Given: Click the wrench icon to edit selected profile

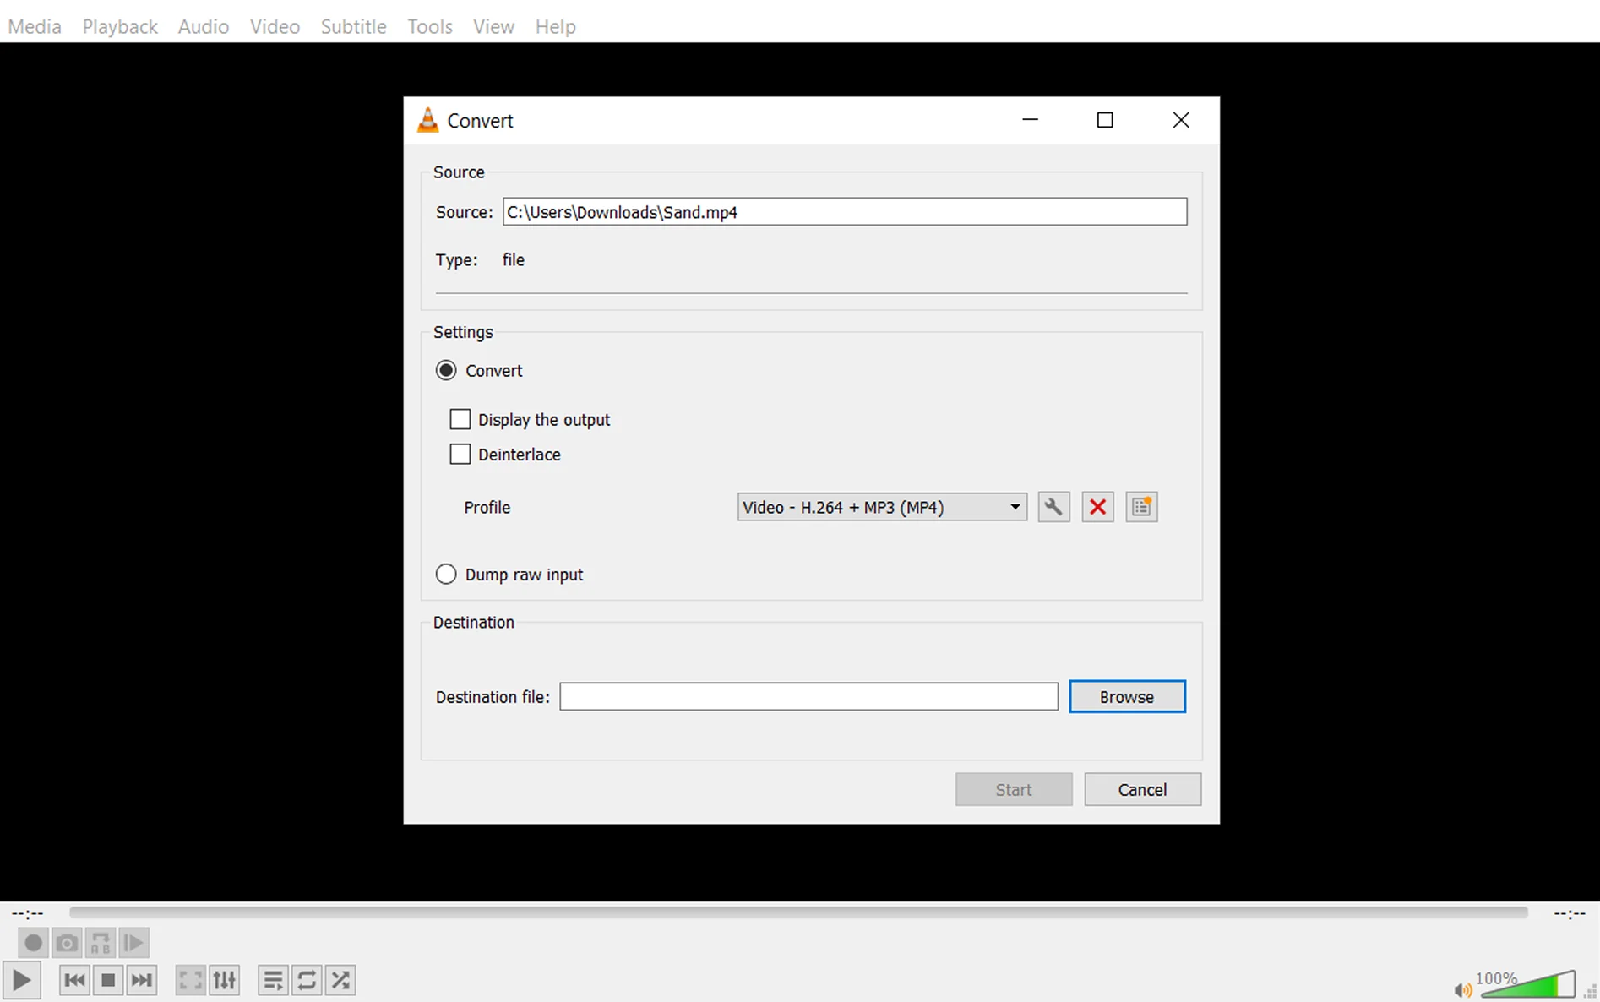Looking at the screenshot, I should [1053, 507].
